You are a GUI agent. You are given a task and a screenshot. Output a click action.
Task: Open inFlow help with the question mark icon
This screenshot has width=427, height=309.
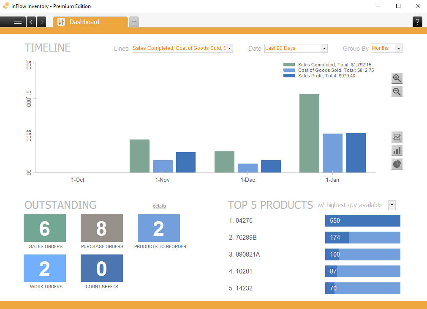(x=417, y=22)
